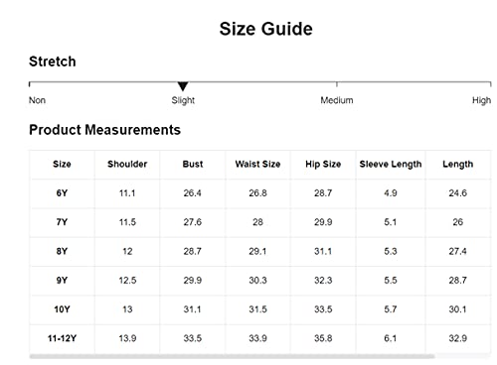Click the Waist Size column header

point(257,164)
